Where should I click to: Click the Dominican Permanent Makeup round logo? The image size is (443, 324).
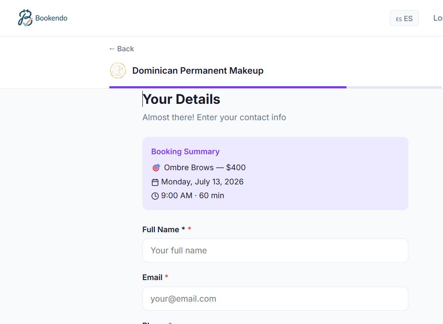click(x=118, y=71)
